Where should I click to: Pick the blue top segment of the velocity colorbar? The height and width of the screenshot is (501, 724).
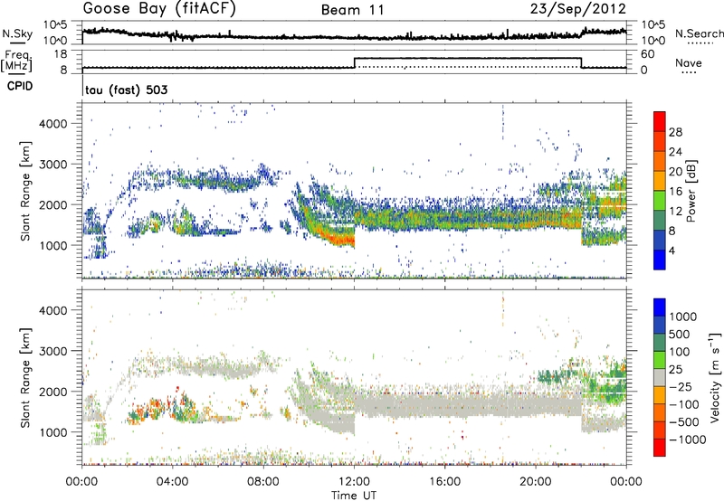(x=660, y=307)
